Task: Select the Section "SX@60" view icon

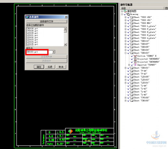Action: point(135,56)
